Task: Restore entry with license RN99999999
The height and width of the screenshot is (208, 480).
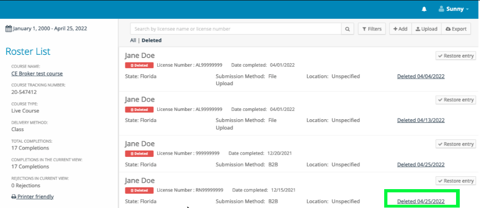Action: 456,181
